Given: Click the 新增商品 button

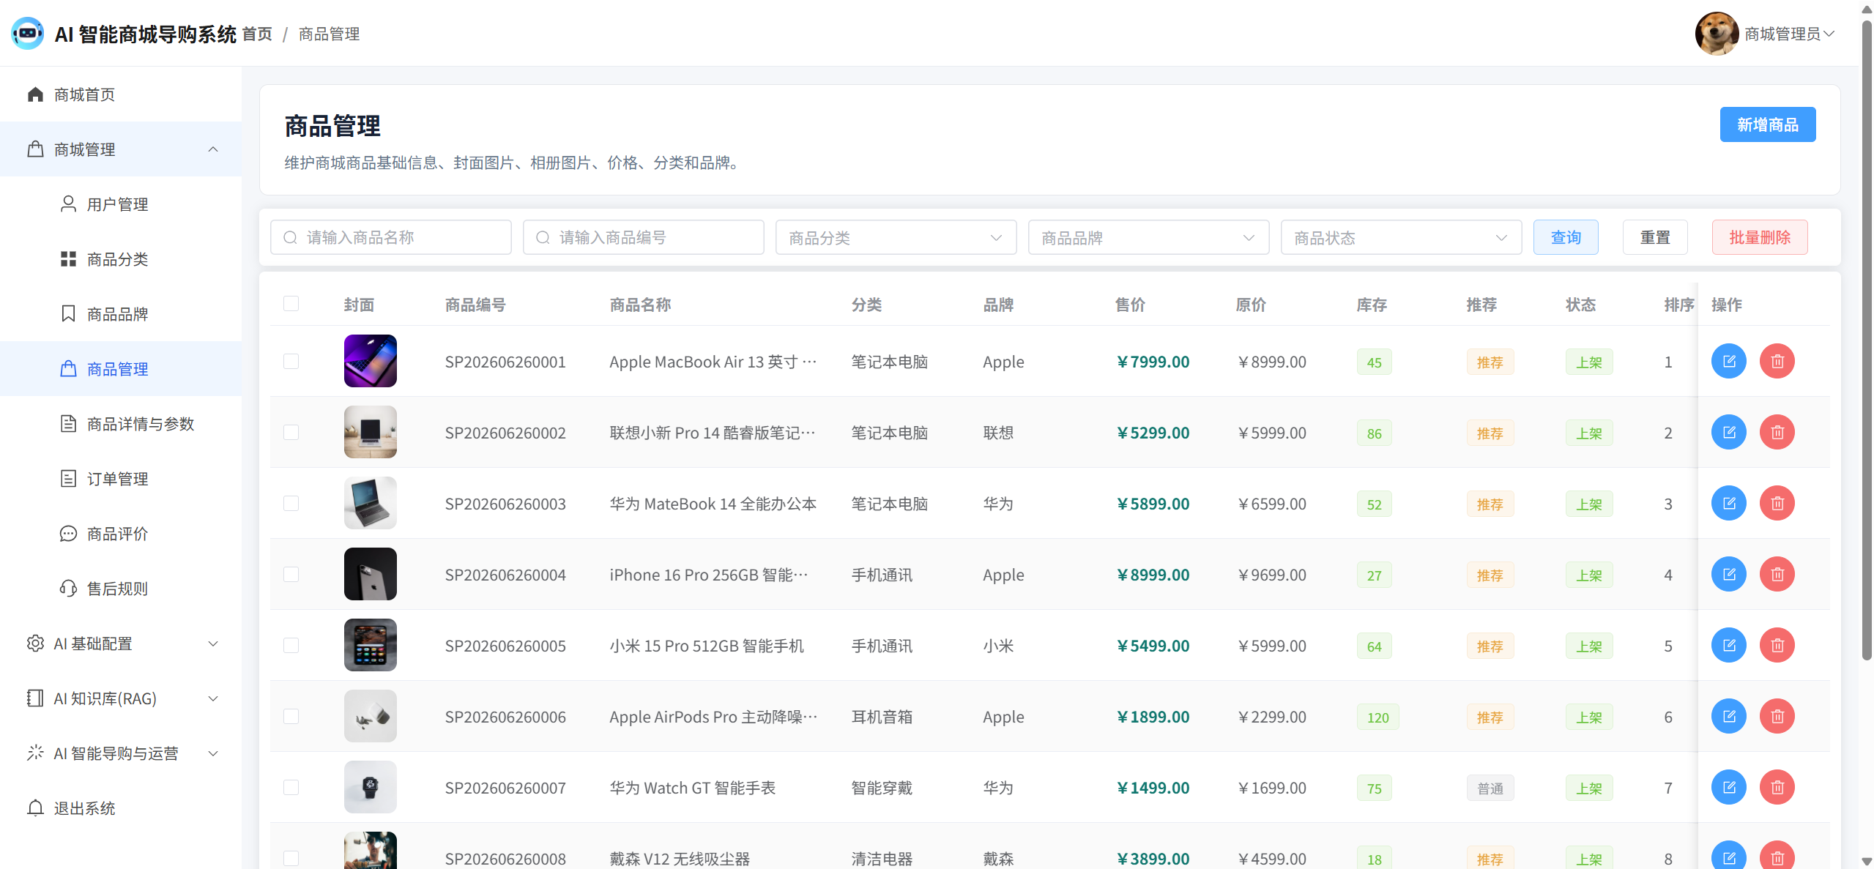Looking at the screenshot, I should click(1767, 124).
